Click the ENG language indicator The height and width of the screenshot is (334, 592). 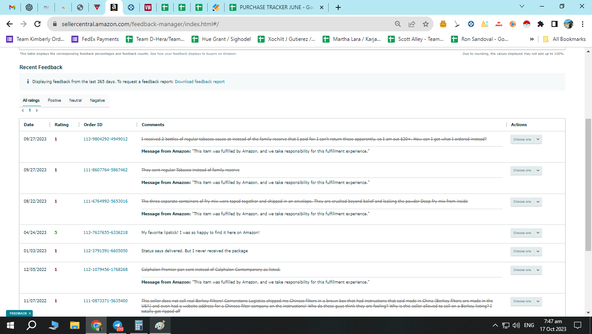point(529,325)
